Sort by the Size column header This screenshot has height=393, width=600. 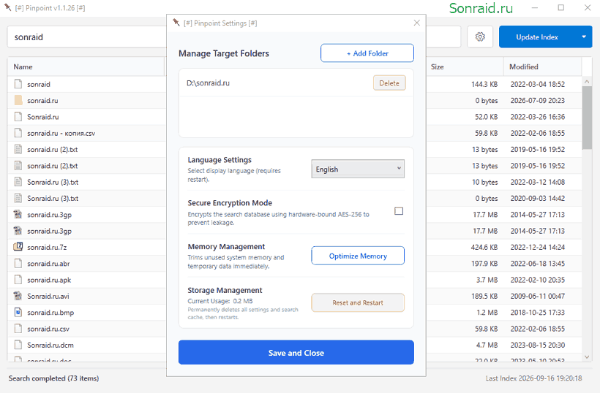465,66
